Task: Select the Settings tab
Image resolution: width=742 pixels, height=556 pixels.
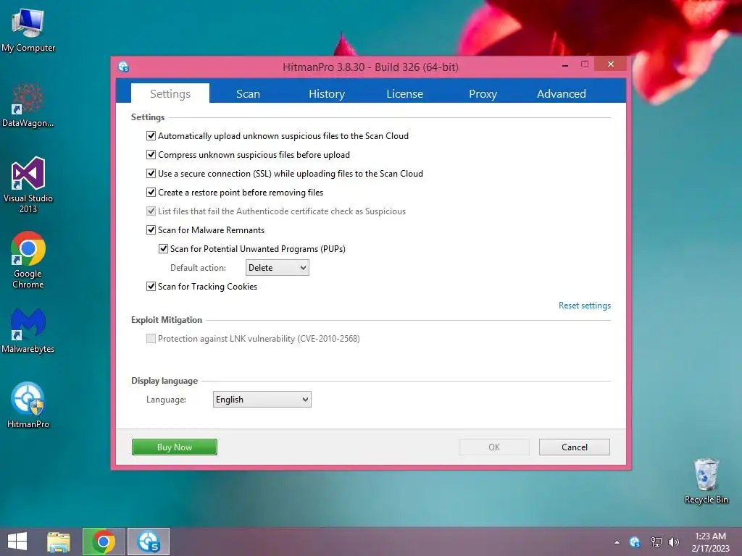Action: pos(170,93)
